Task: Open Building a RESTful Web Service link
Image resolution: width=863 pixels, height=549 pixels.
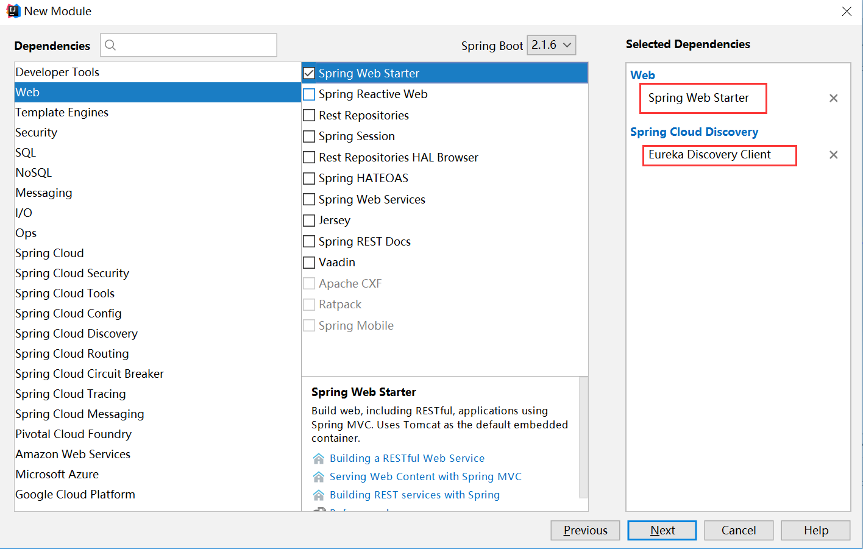Action: click(407, 458)
